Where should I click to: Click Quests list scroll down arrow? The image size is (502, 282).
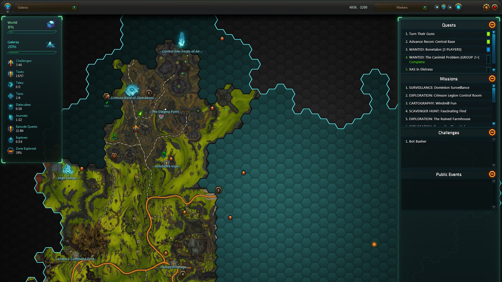[494, 70]
